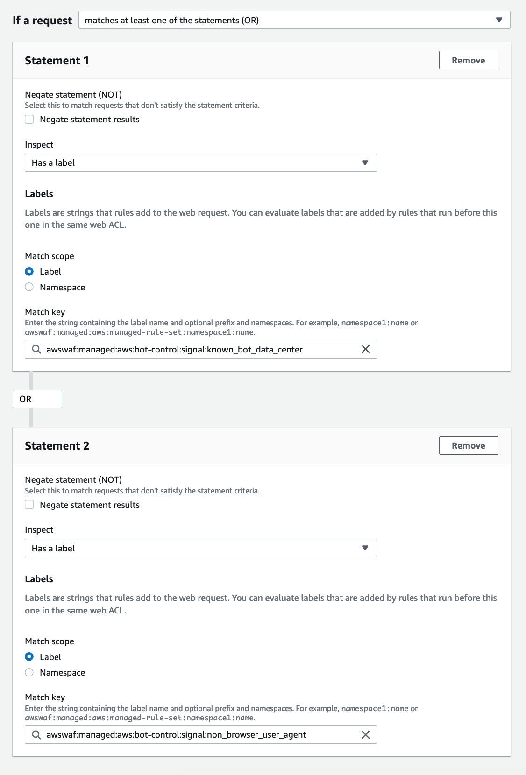Screen dimensions: 526x775
Task: Open the 'If a request' condition dropdown
Action: [294, 20]
